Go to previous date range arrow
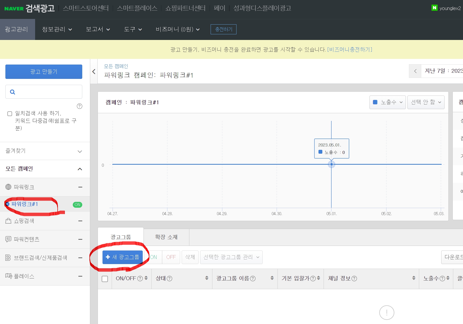This screenshot has width=463, height=324. (415, 71)
